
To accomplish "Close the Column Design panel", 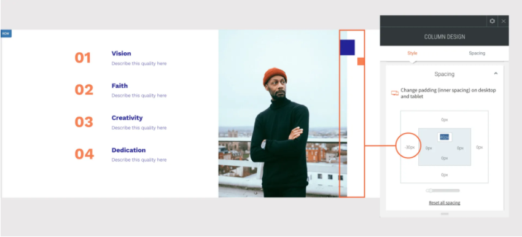I will pos(504,21).
